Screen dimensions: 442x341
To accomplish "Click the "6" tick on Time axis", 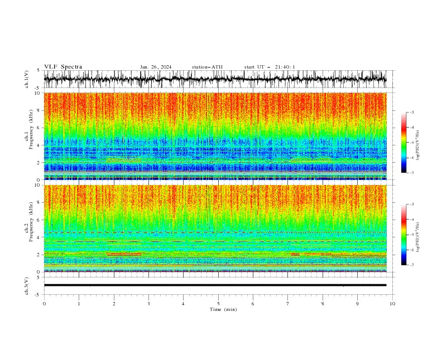I will tap(253, 304).
